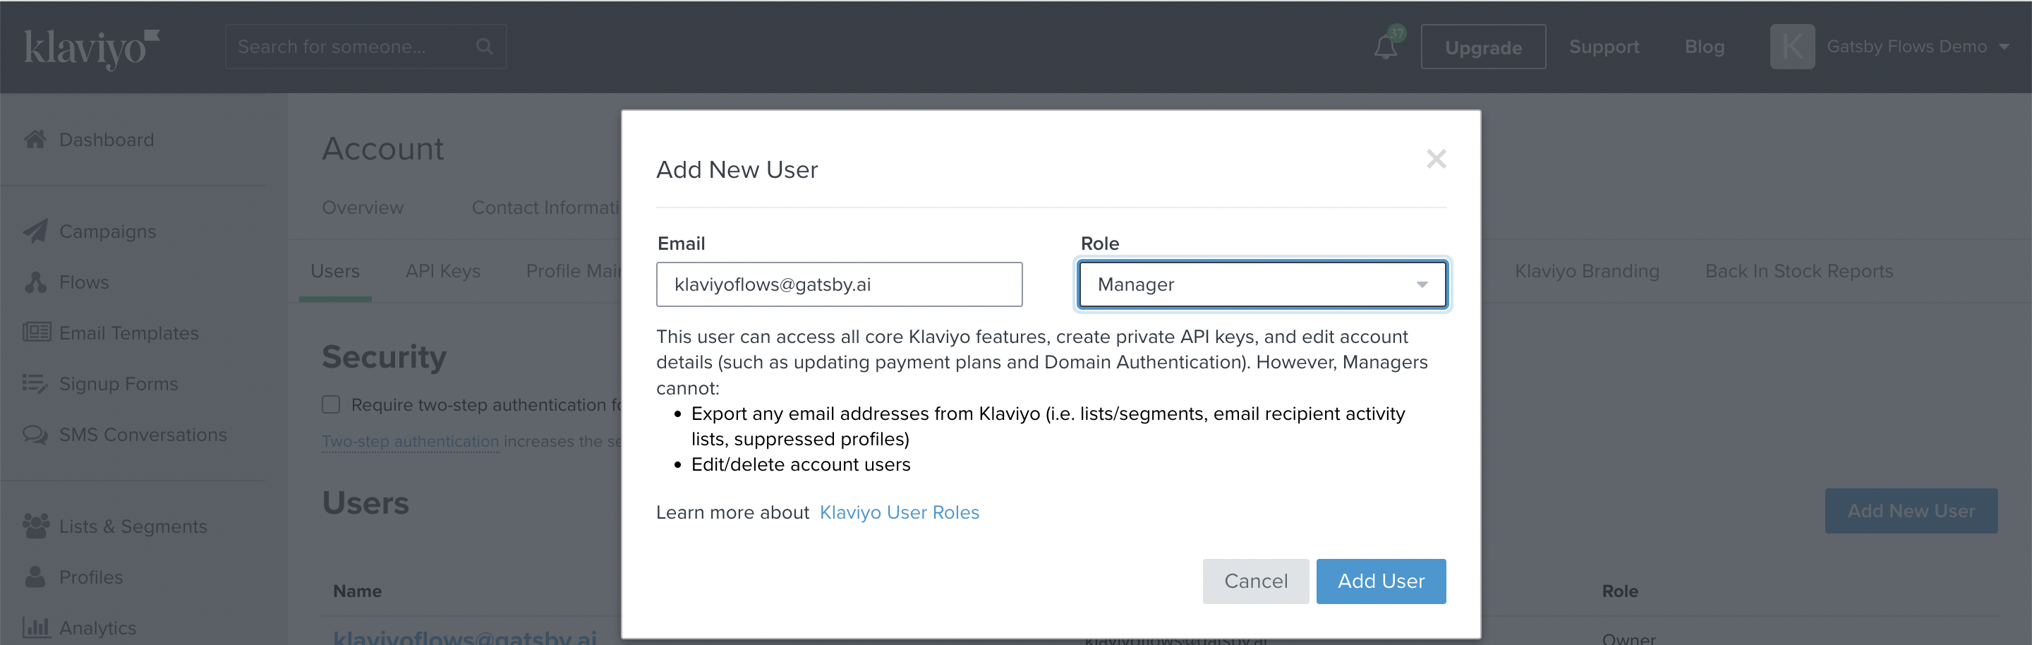Open SMS Conversations in the sidebar
Image resolution: width=2032 pixels, height=645 pixels.
coord(143,435)
